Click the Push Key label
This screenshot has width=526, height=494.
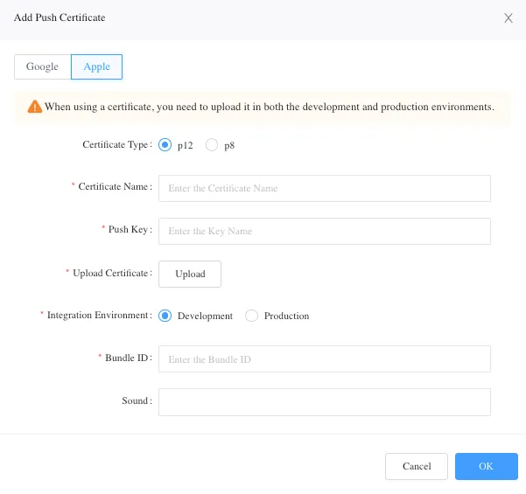[130, 230]
